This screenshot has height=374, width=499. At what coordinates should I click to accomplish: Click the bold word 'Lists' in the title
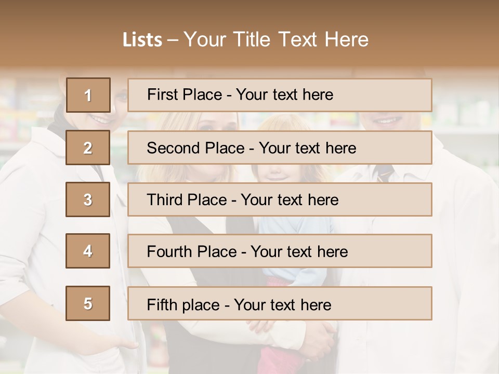[x=142, y=40]
